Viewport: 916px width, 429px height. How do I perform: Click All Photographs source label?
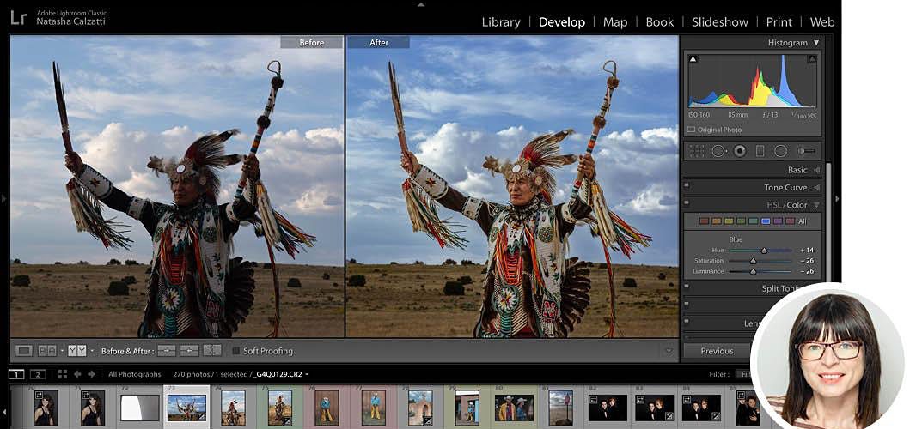click(x=134, y=374)
